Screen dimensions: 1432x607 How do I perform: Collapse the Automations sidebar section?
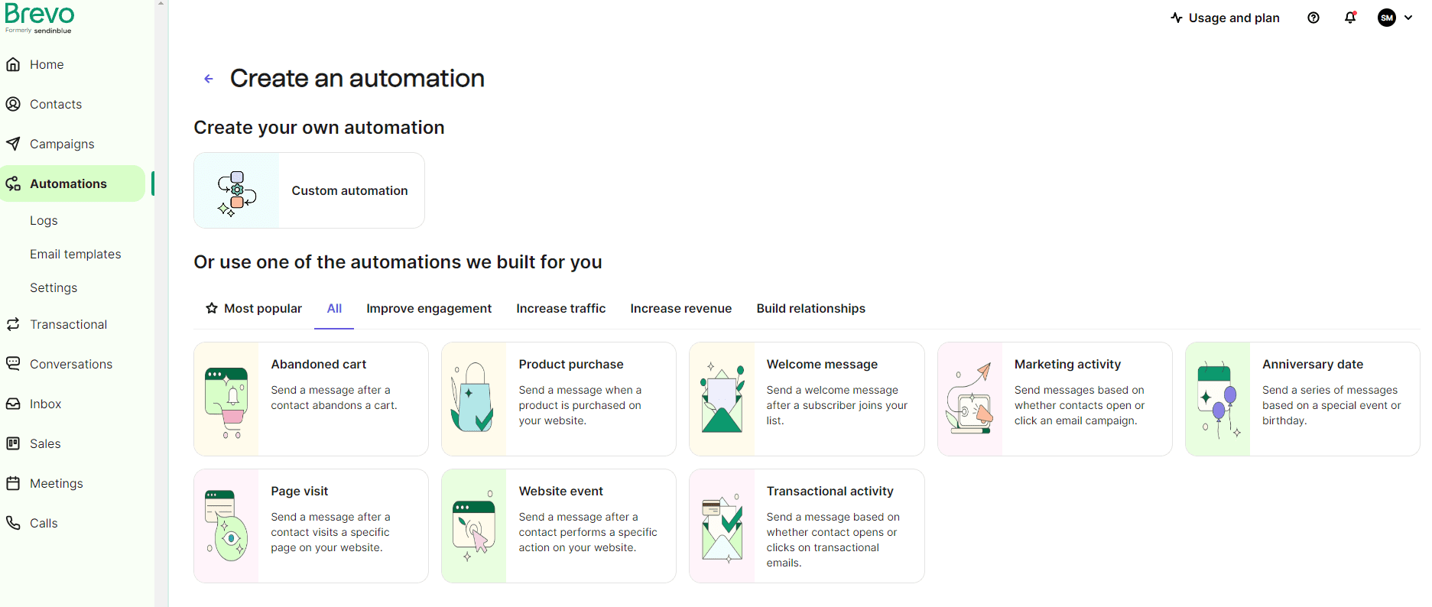pyautogui.click(x=68, y=183)
